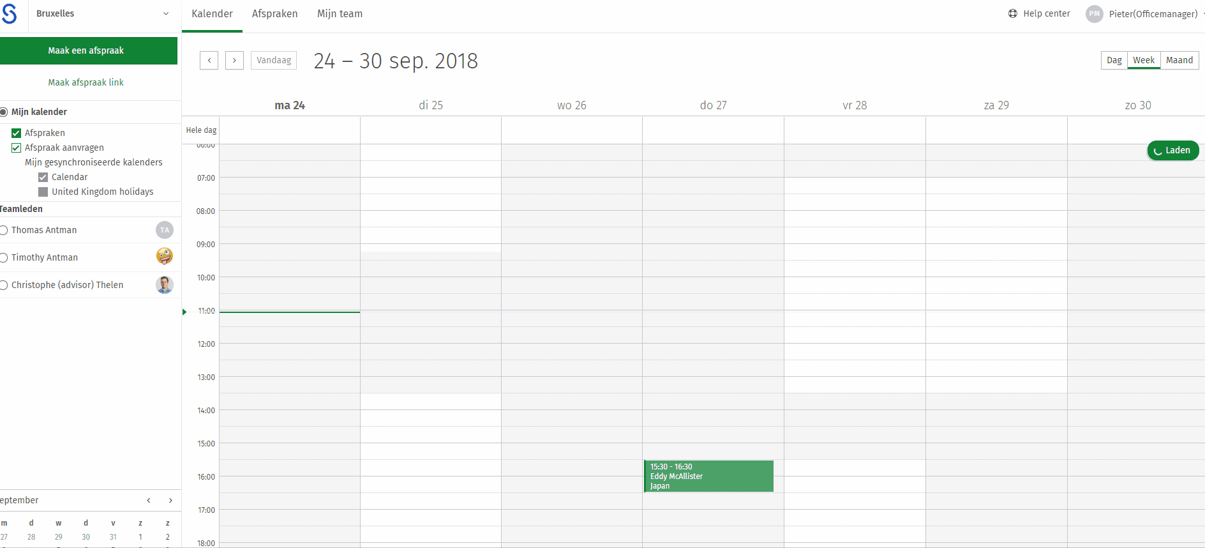Click the Vandaag button
1205x548 pixels.
pyautogui.click(x=274, y=60)
